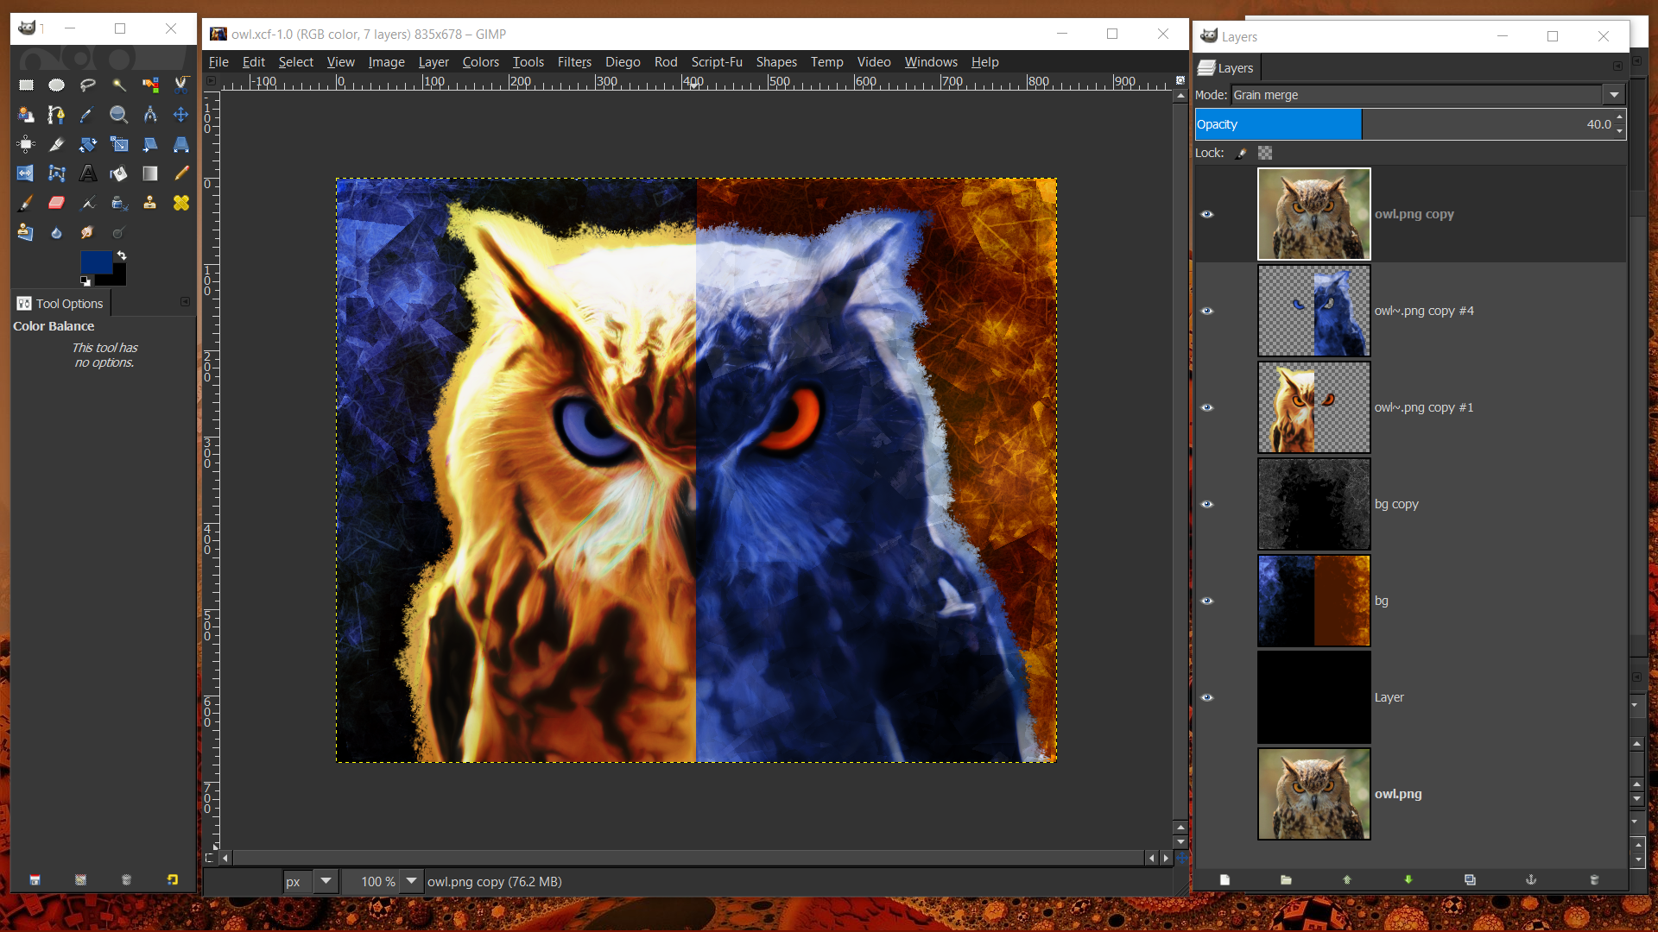The image size is (1658, 932).
Task: Select the Text tool
Action: 88,173
